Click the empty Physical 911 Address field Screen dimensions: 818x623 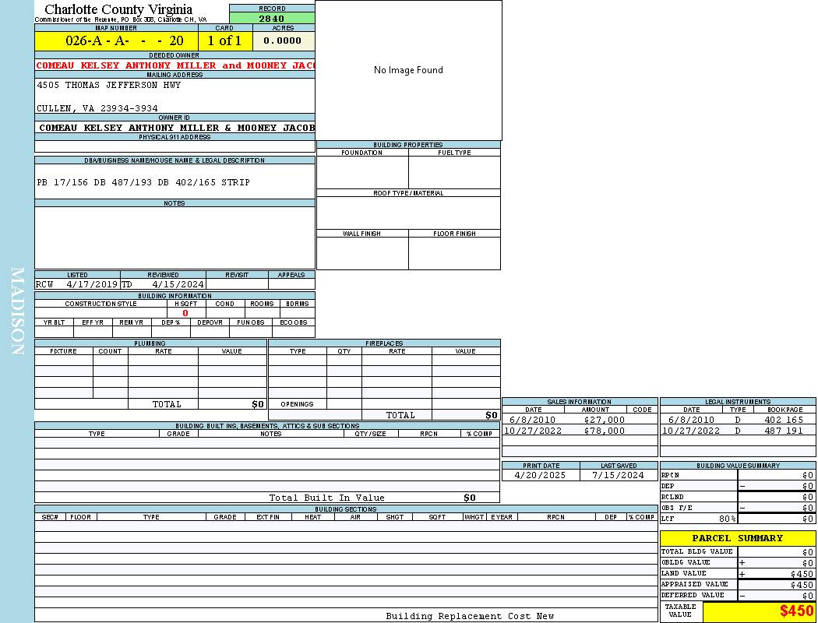click(x=175, y=146)
